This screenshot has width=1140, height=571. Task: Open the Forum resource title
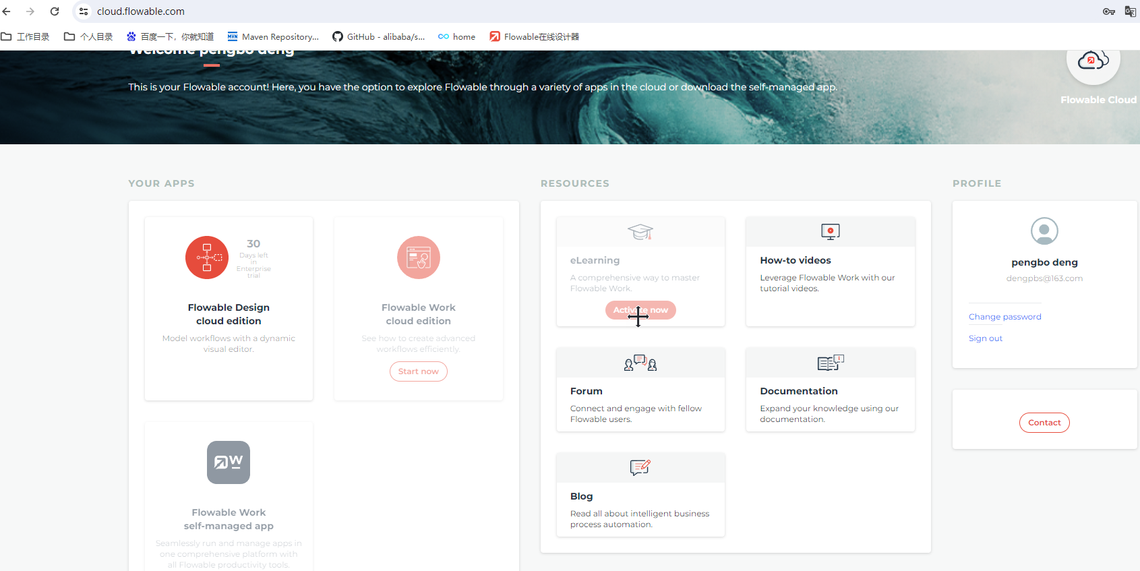pyautogui.click(x=587, y=391)
